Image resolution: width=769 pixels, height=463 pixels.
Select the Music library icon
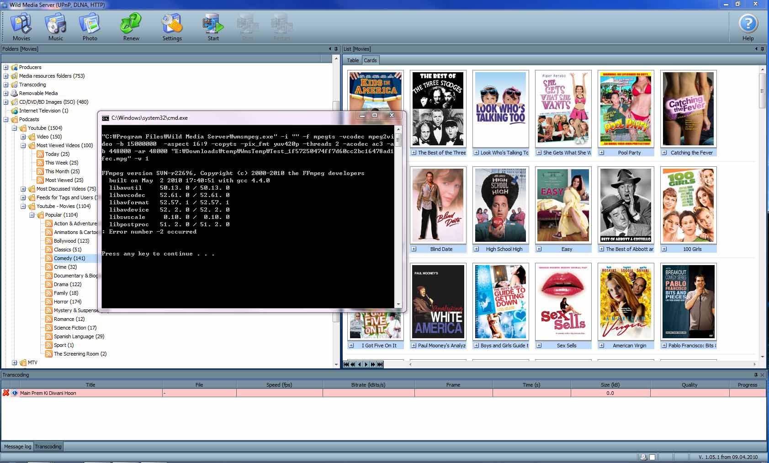tap(55, 25)
